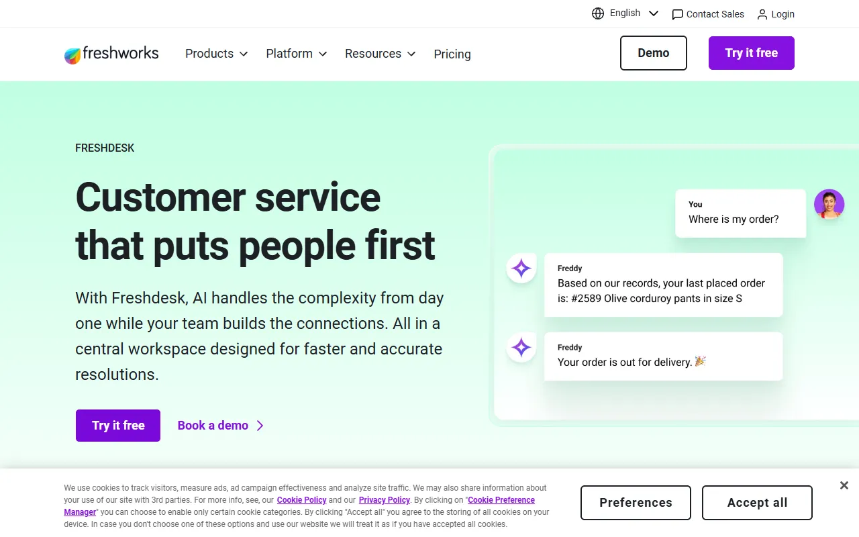Click the globe language icon
This screenshot has width=859, height=537.
coord(598,13)
